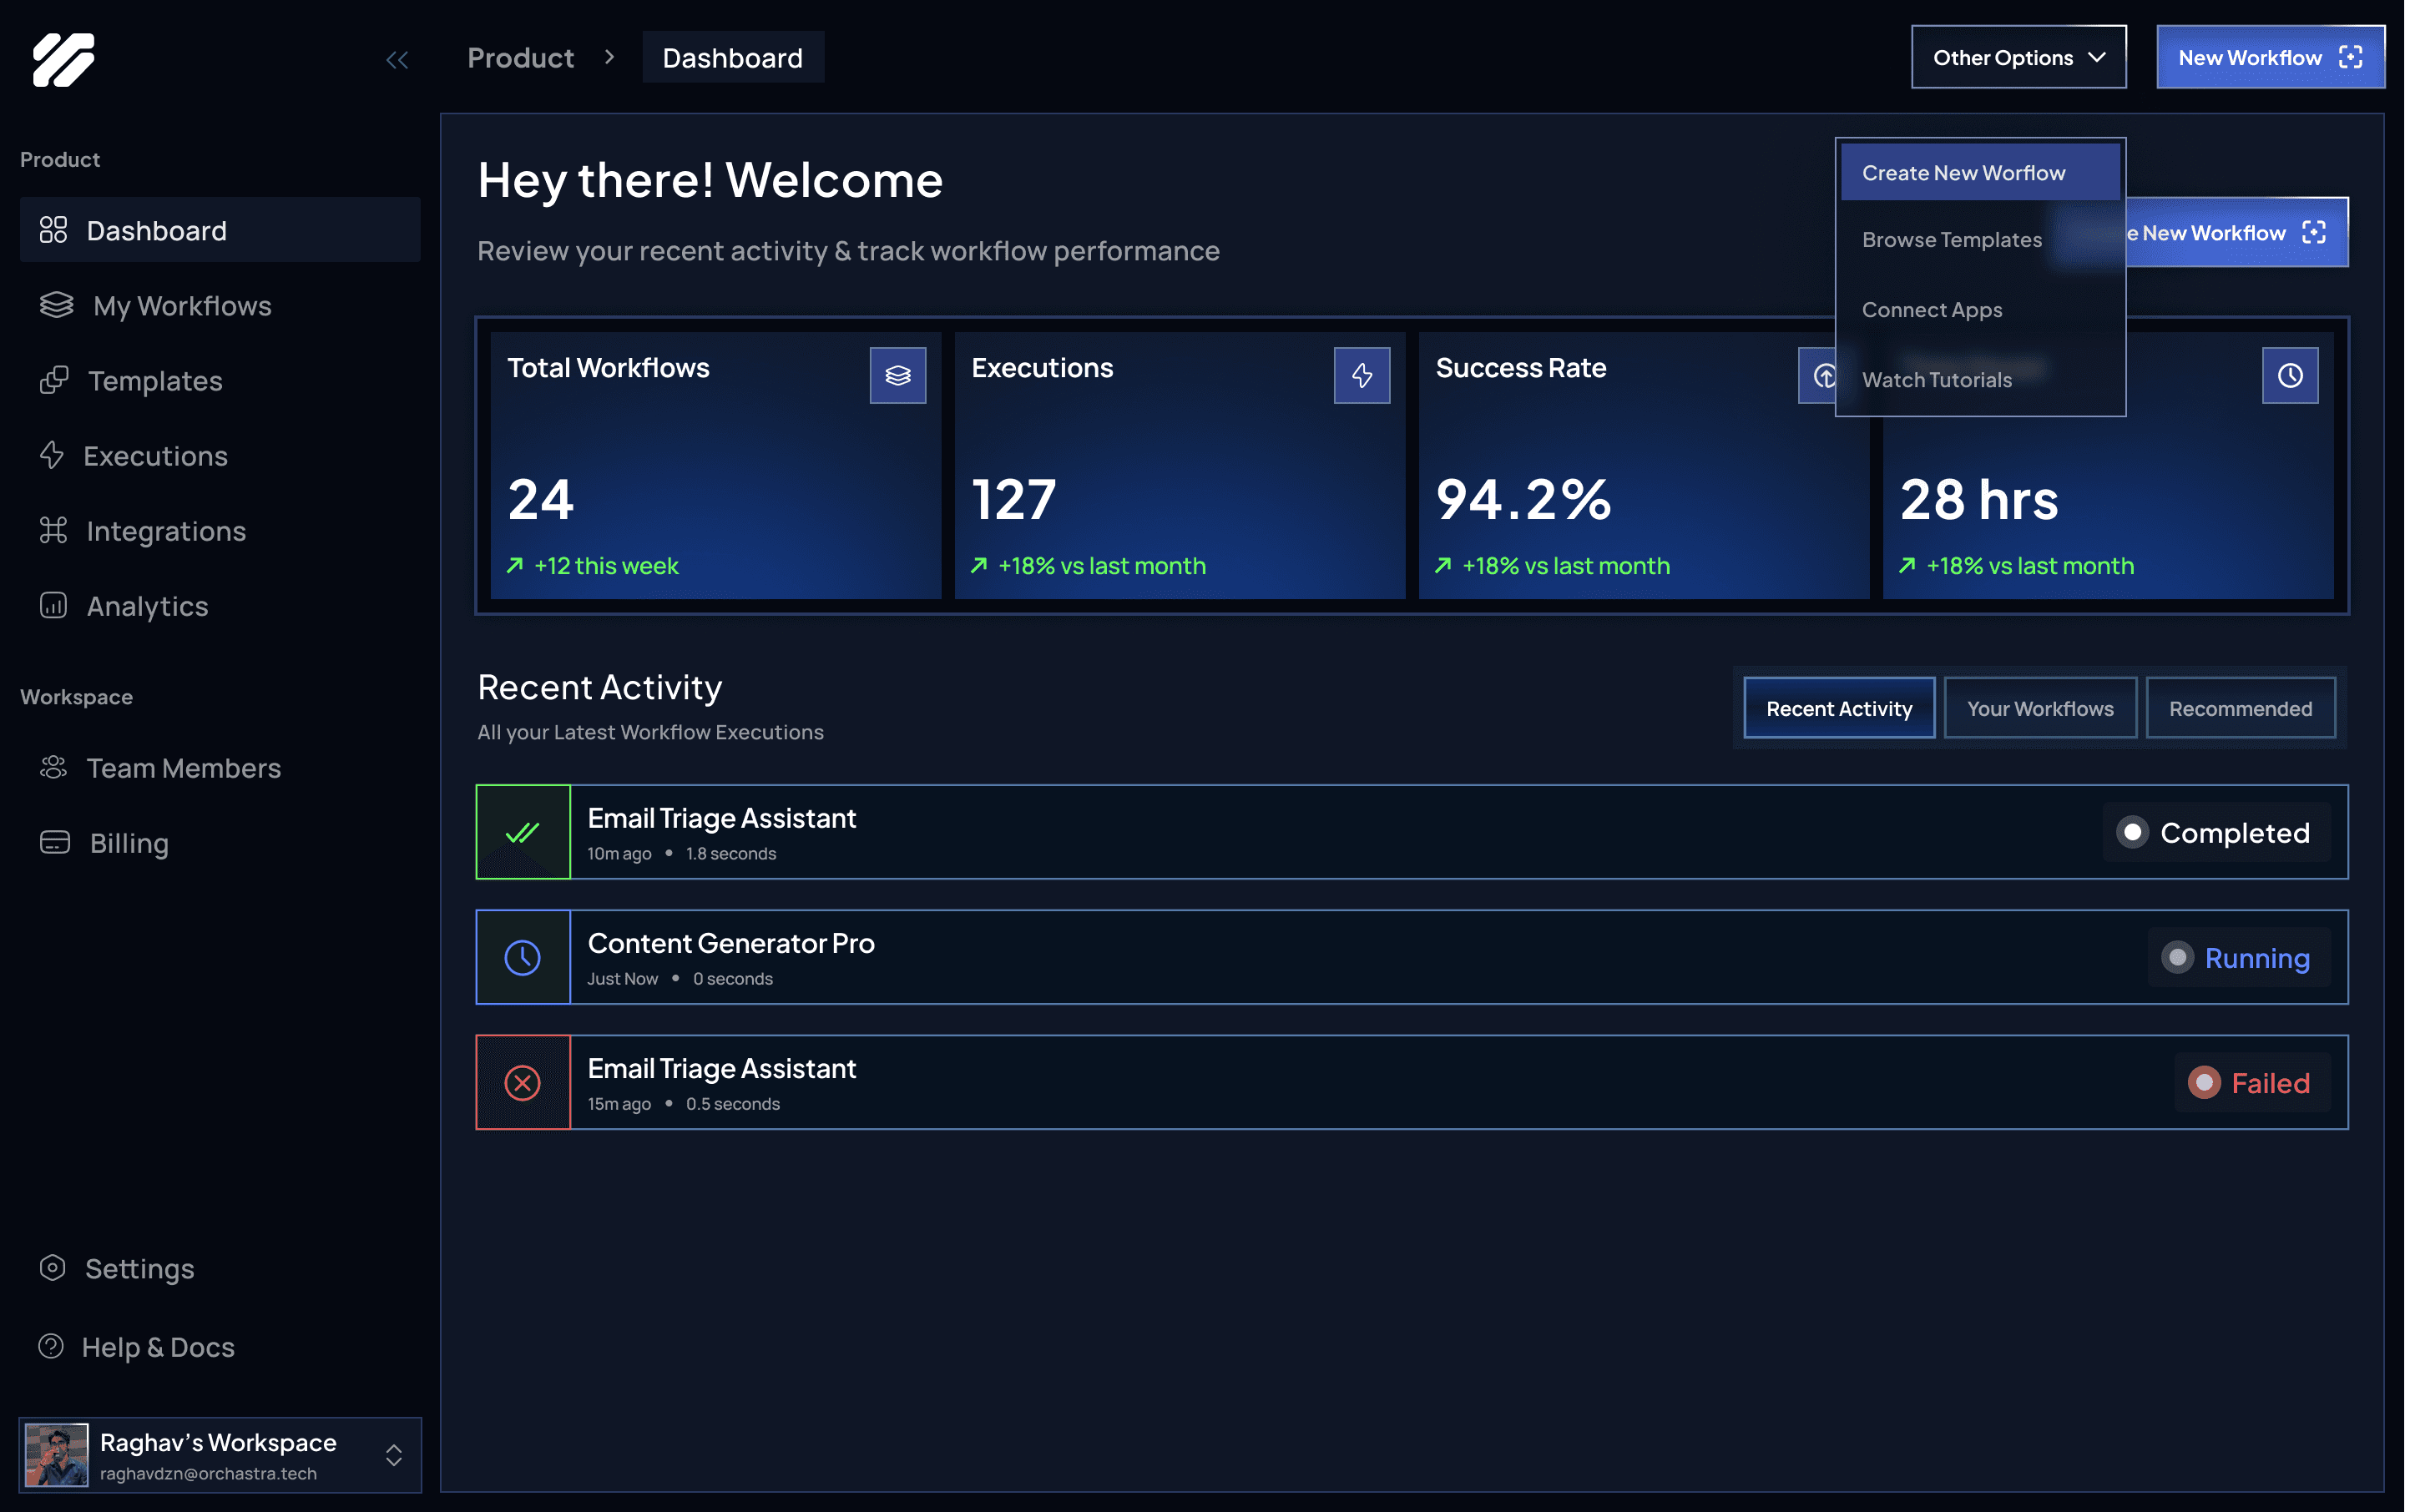Click the red failed X icon
Image resolution: width=2410 pixels, height=1512 pixels.
(523, 1083)
